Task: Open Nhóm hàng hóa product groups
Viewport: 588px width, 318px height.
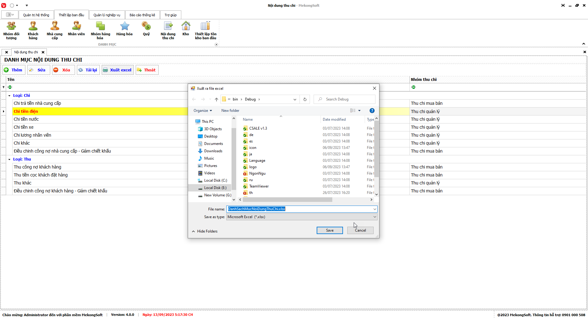Action: click(100, 31)
